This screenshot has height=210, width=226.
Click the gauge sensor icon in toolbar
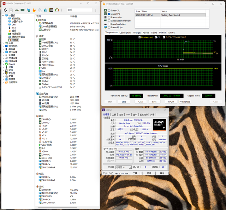click(x=57, y=10)
